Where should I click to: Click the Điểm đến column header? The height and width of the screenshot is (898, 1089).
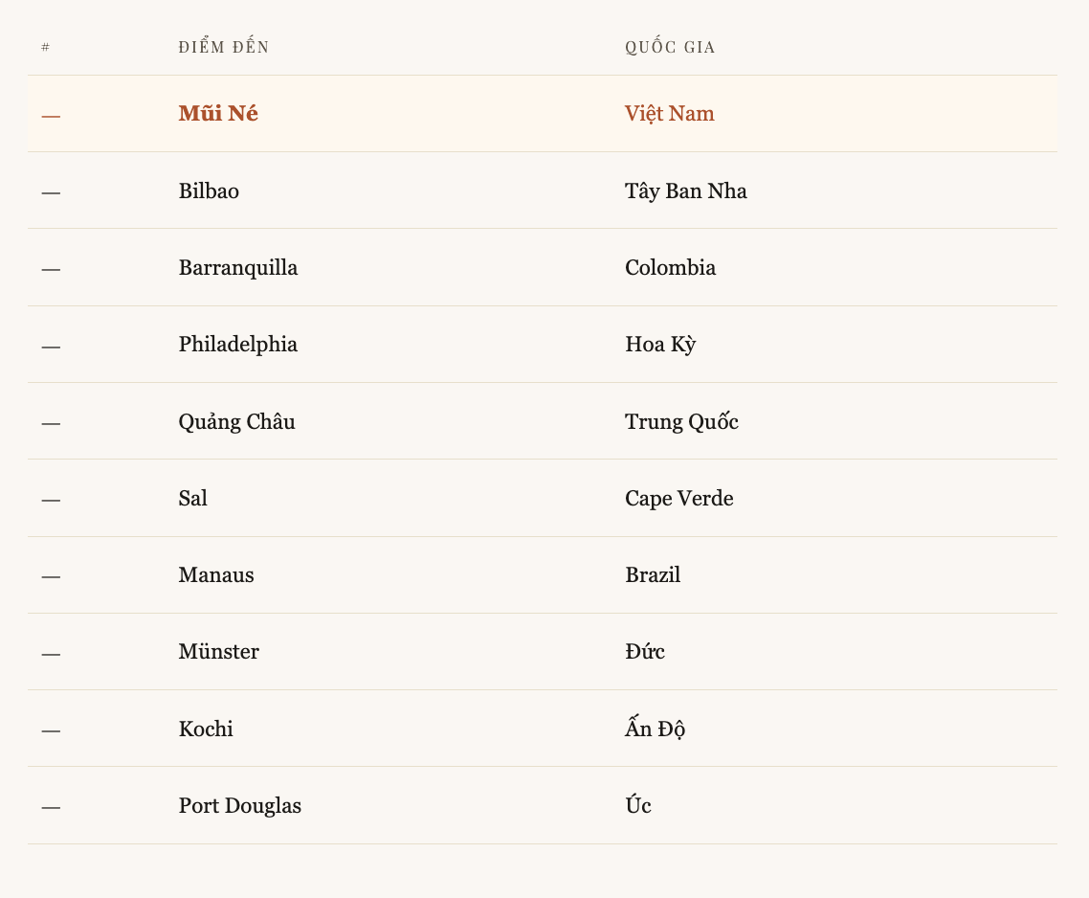224,47
